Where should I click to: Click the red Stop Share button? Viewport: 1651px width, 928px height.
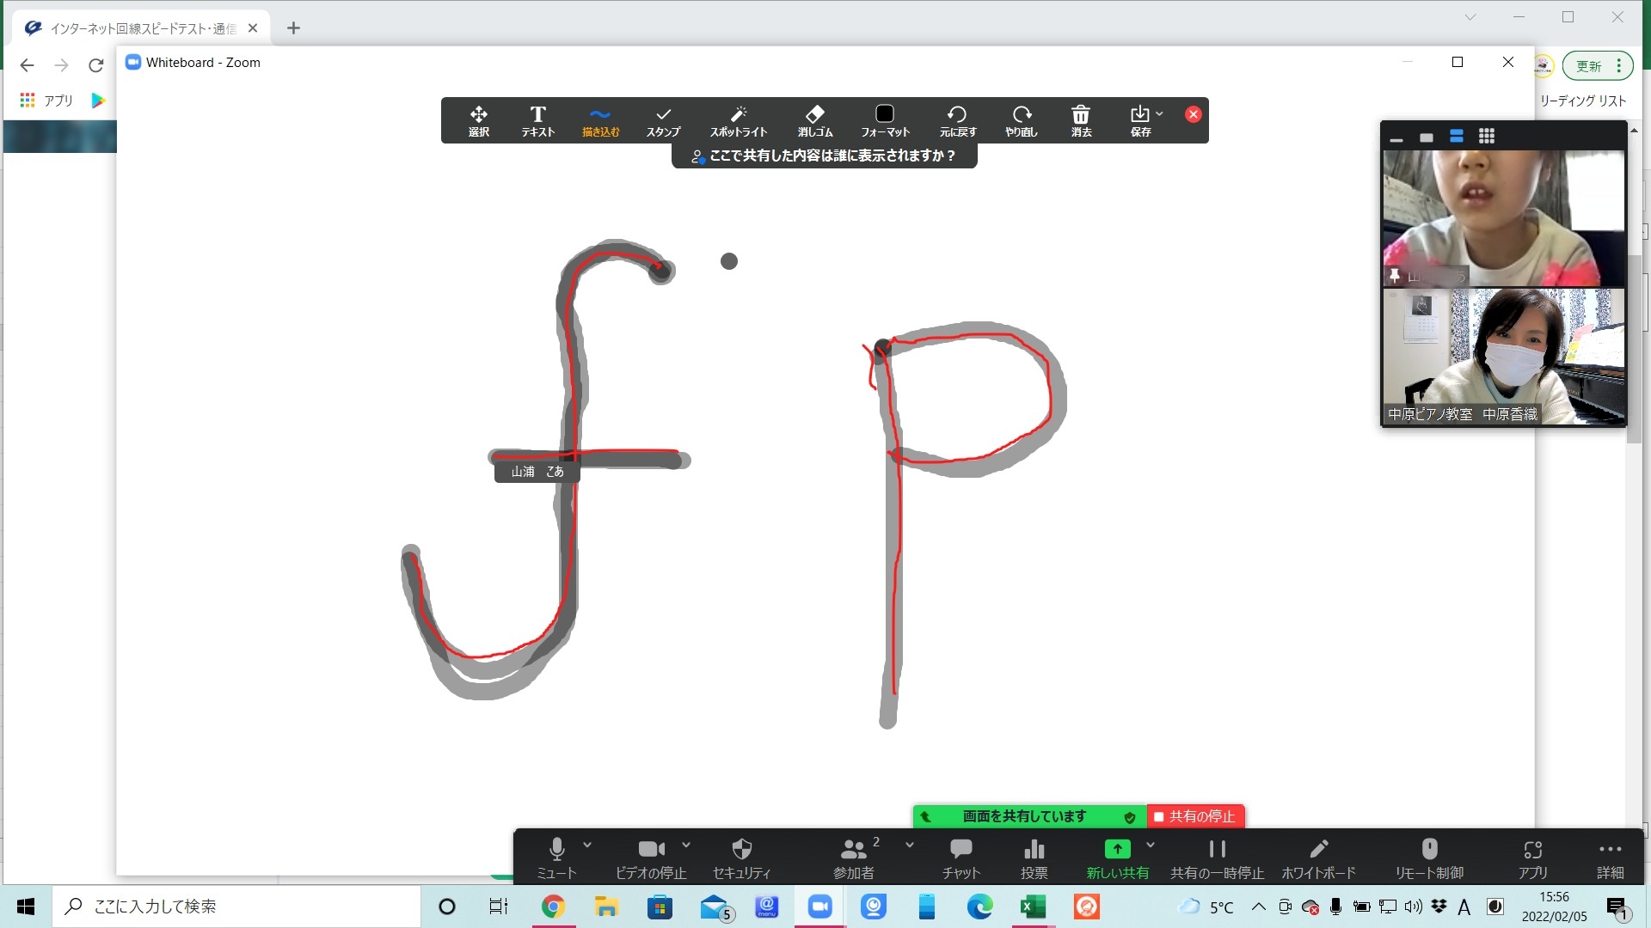point(1195,816)
